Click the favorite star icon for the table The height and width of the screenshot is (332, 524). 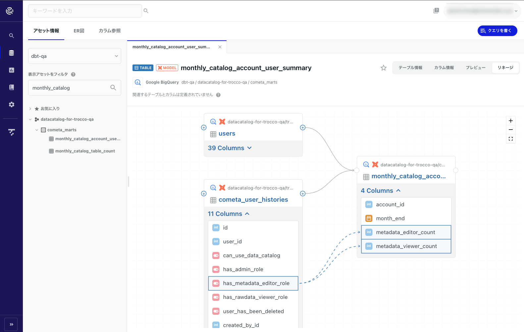coord(384,68)
